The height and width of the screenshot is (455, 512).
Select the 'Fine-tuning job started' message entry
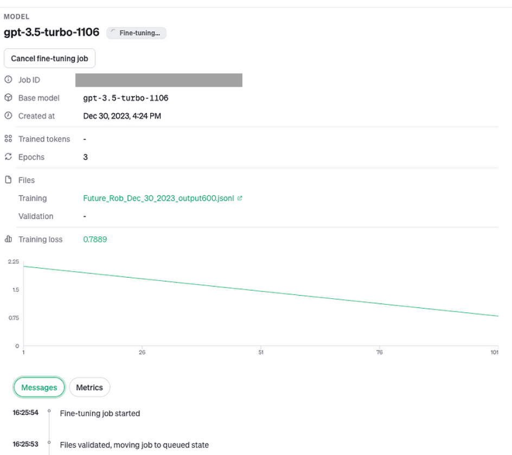tap(100, 413)
